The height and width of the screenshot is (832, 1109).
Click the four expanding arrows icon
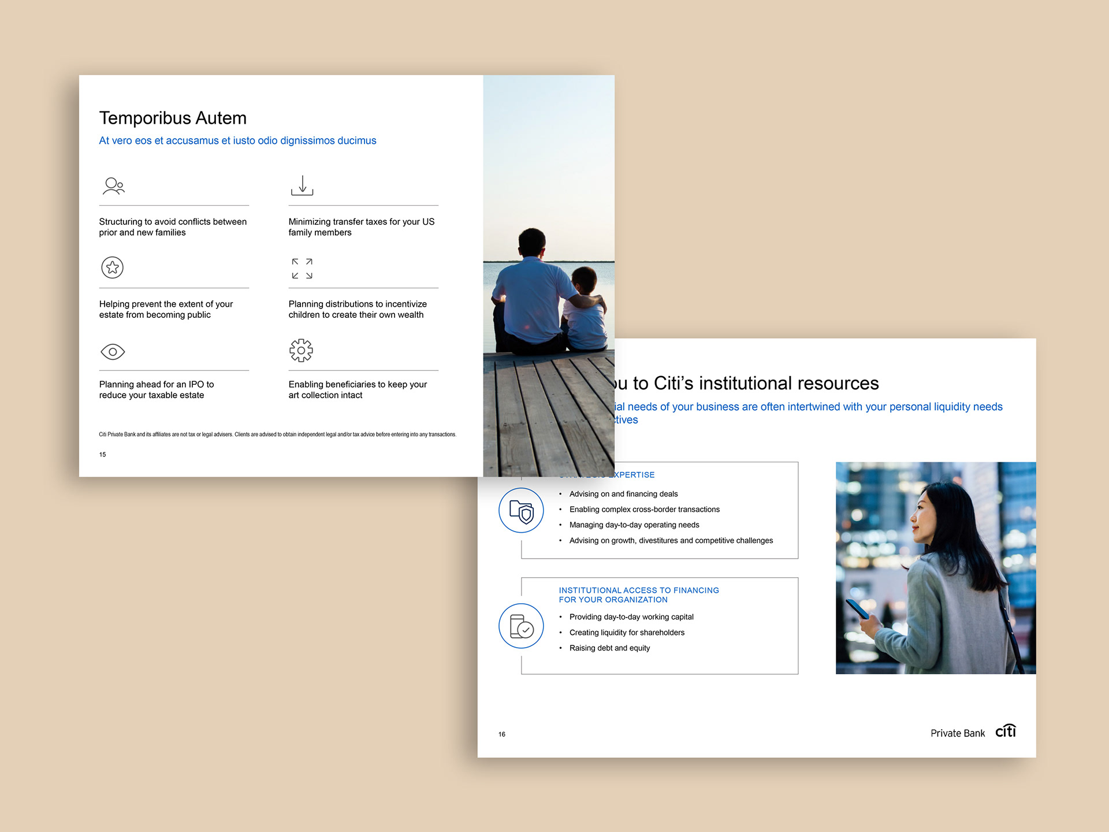tap(302, 269)
